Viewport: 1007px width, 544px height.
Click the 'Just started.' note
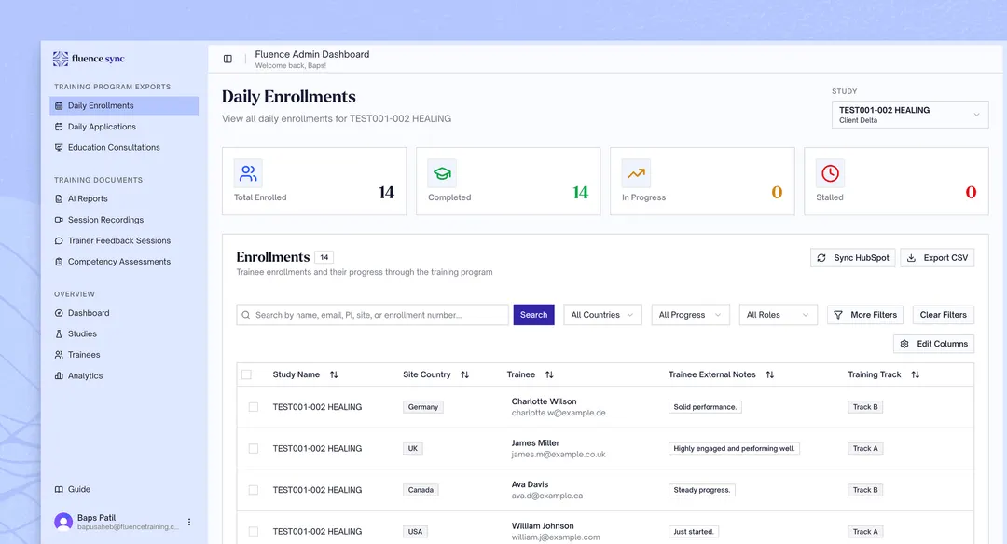pyautogui.click(x=694, y=532)
